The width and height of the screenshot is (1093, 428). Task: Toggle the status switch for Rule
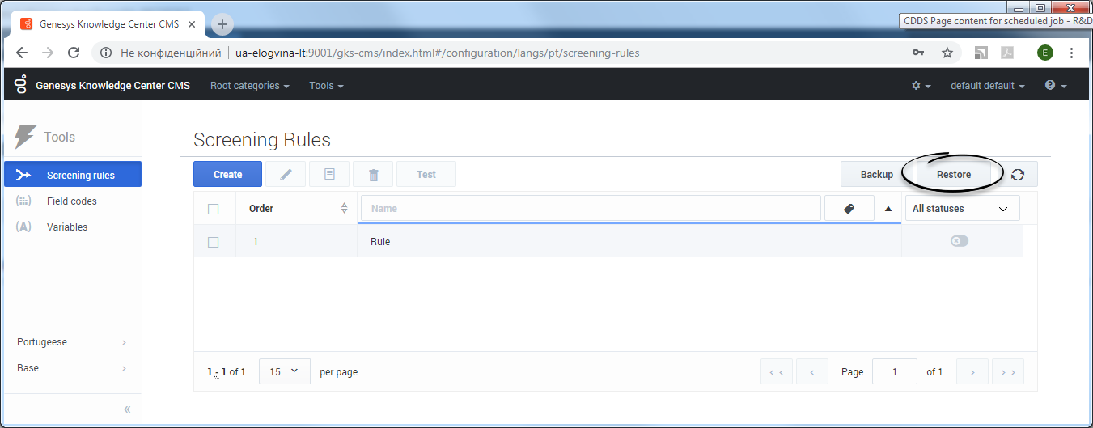(x=960, y=241)
